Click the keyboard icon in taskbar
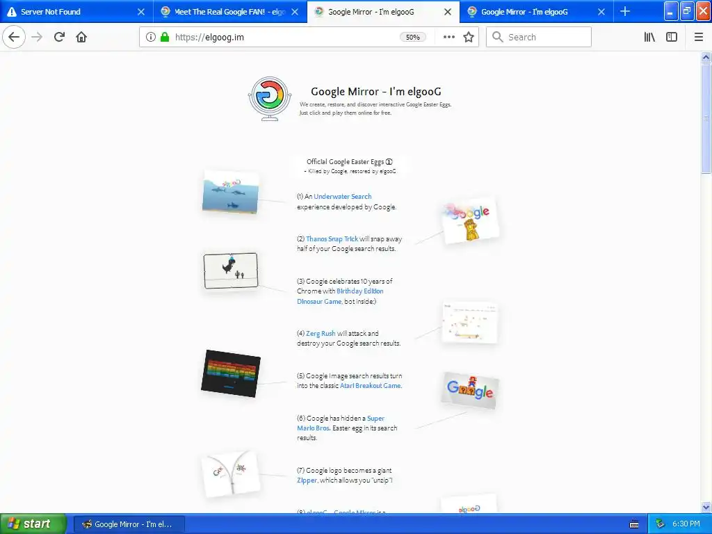 pos(634,524)
